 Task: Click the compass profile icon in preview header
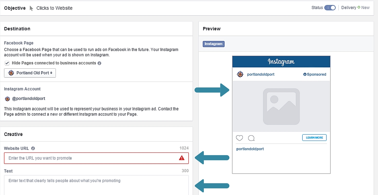[240, 74]
